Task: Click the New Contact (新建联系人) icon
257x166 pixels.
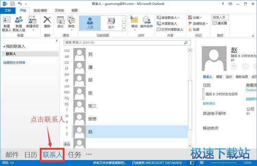Action: 7,24
